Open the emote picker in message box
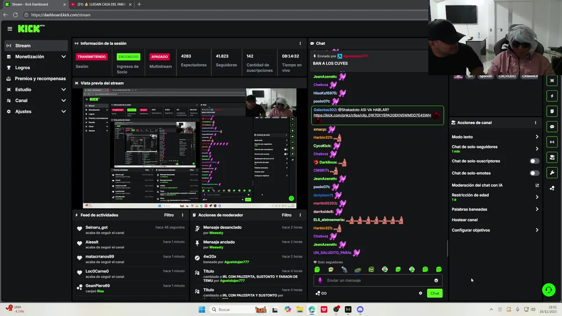 436,280
